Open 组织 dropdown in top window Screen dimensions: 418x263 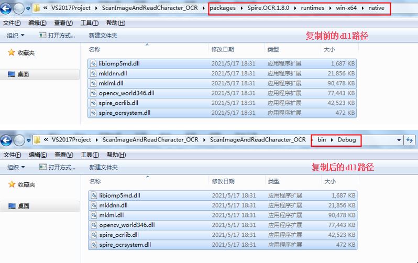(x=16, y=35)
